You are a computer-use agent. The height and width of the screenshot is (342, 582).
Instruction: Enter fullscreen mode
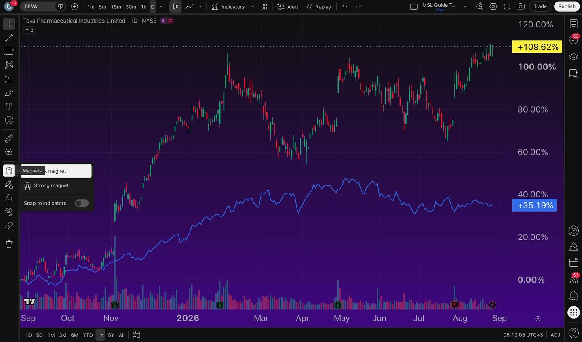(507, 6)
